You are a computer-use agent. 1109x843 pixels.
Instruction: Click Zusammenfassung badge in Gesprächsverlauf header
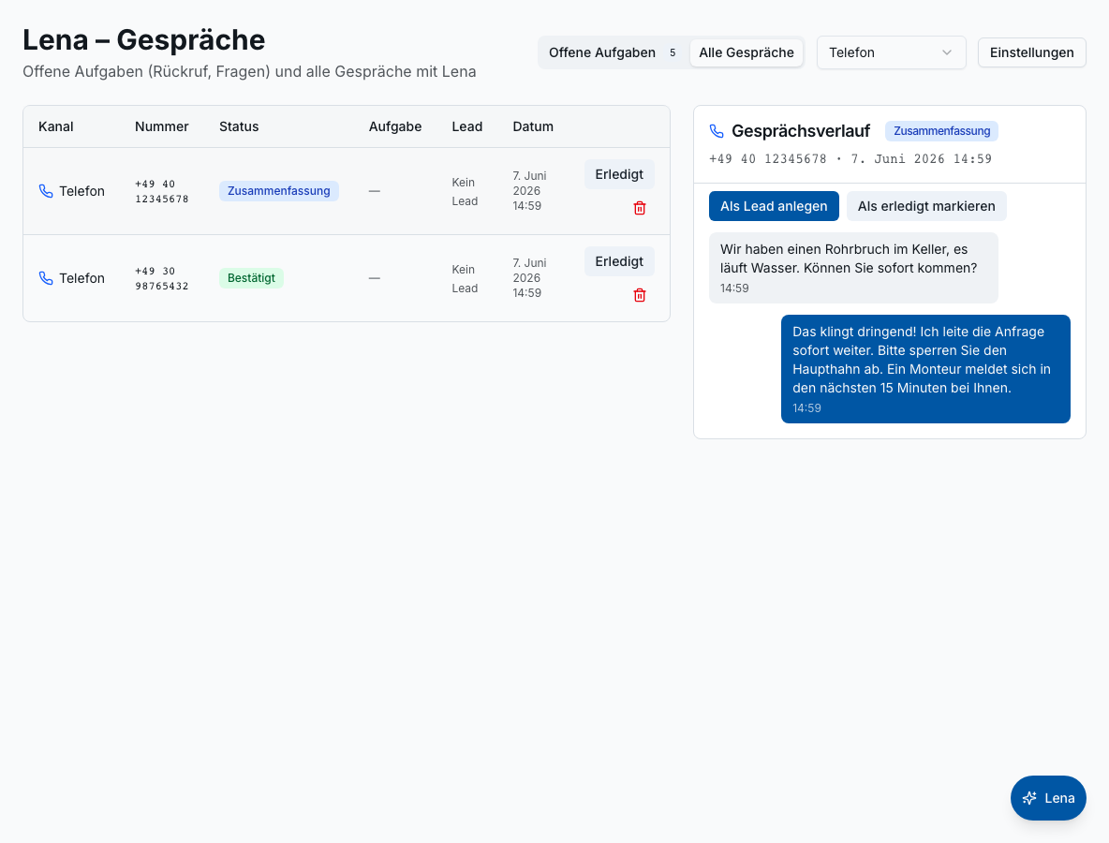(x=941, y=131)
